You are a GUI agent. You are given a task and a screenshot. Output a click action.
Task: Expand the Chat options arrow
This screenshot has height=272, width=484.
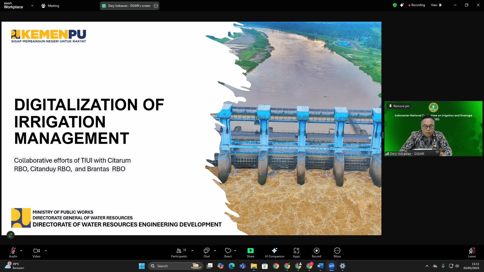[x=215, y=251]
